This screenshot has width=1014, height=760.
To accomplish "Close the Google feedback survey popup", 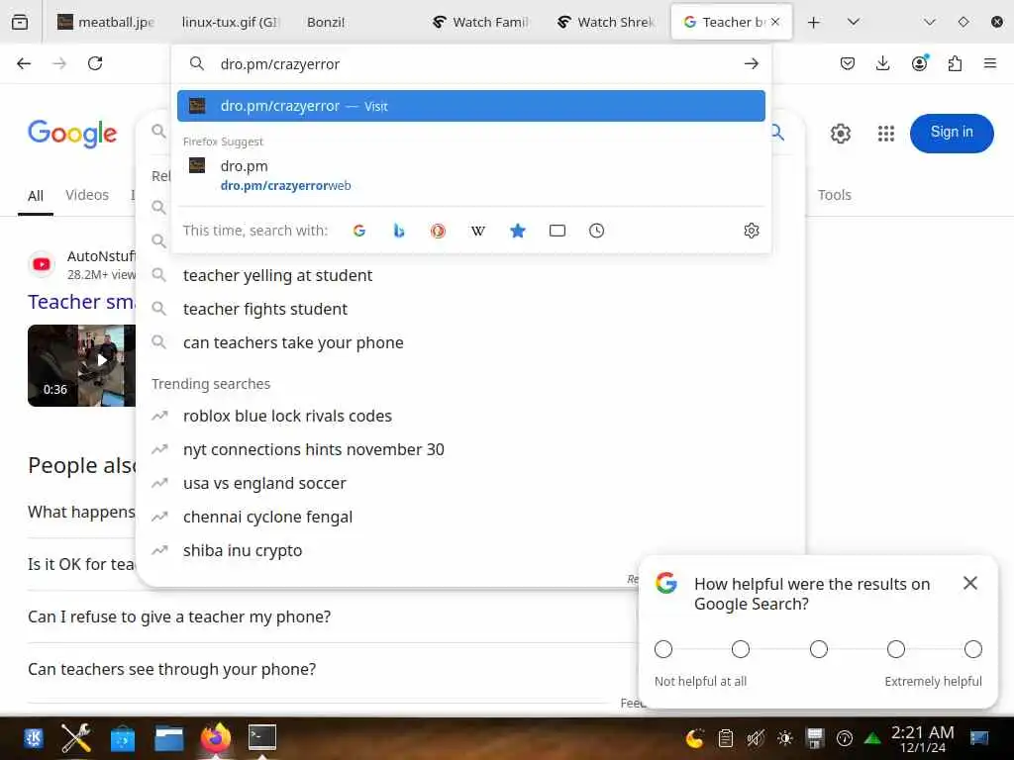I will tap(970, 583).
